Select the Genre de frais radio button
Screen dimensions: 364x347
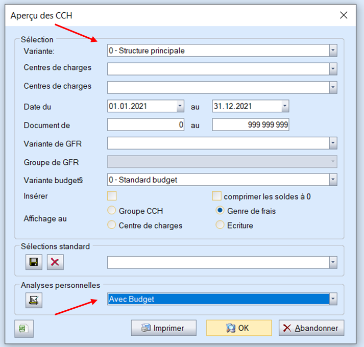[x=220, y=211]
